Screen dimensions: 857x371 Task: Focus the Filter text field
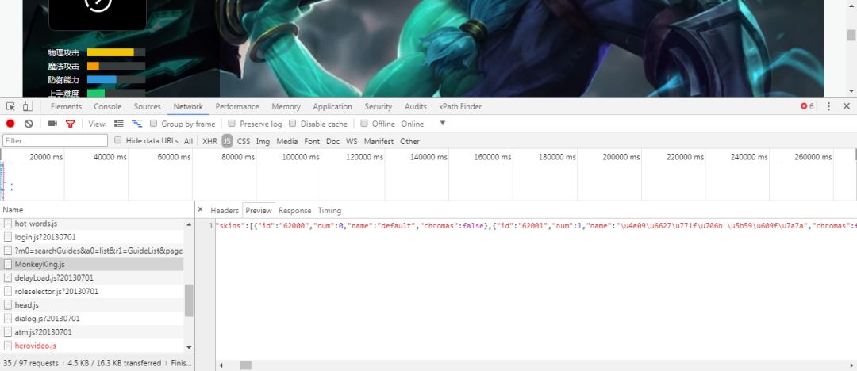[56, 140]
